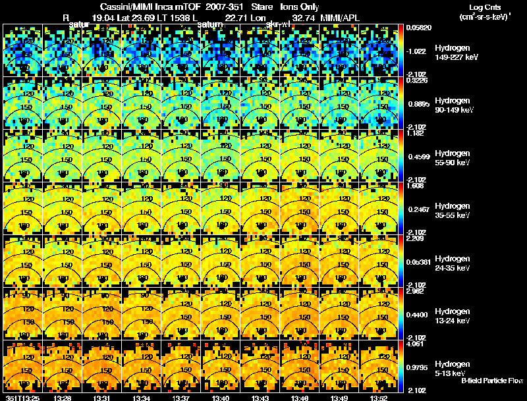Click the 'B-field Particle Flow' caption

(x=492, y=381)
